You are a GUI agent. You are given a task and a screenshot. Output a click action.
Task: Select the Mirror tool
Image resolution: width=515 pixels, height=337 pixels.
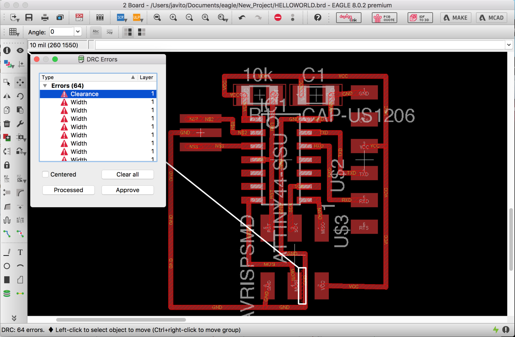click(7, 96)
